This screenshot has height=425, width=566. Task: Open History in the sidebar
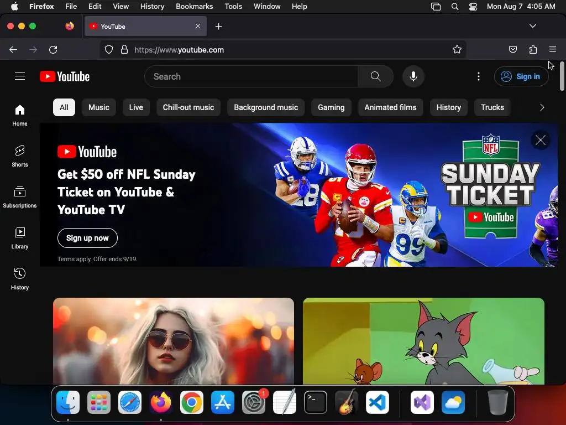pyautogui.click(x=20, y=279)
